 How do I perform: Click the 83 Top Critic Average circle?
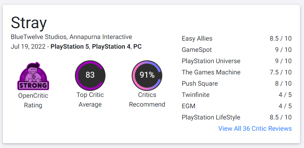tap(90, 75)
